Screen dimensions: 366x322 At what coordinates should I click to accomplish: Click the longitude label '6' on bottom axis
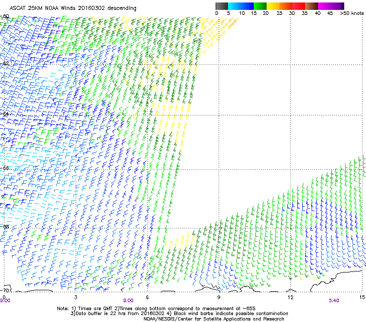tap(147, 297)
